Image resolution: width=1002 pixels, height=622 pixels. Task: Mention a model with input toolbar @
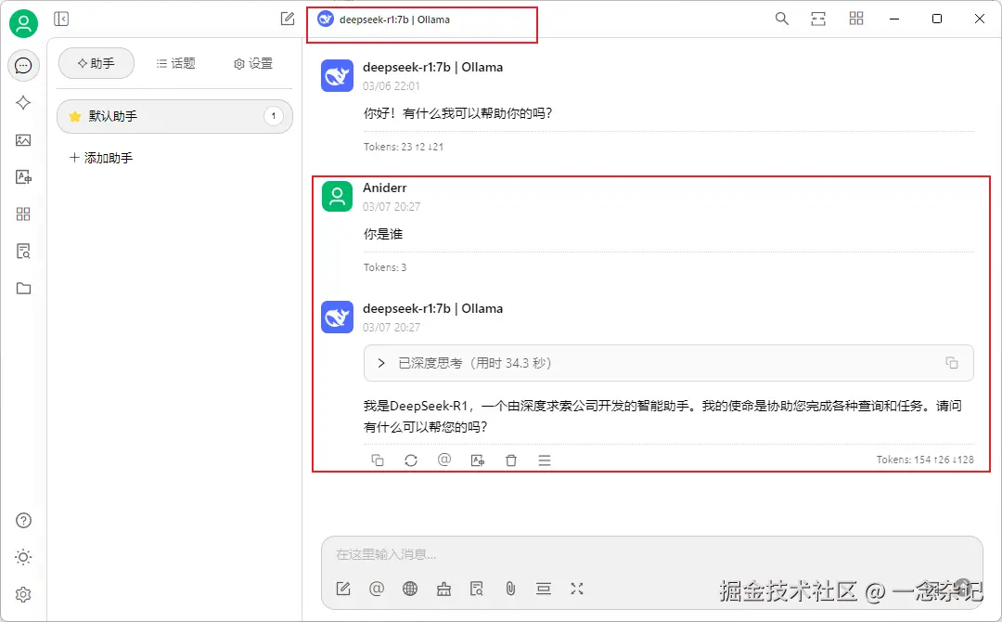click(x=377, y=589)
